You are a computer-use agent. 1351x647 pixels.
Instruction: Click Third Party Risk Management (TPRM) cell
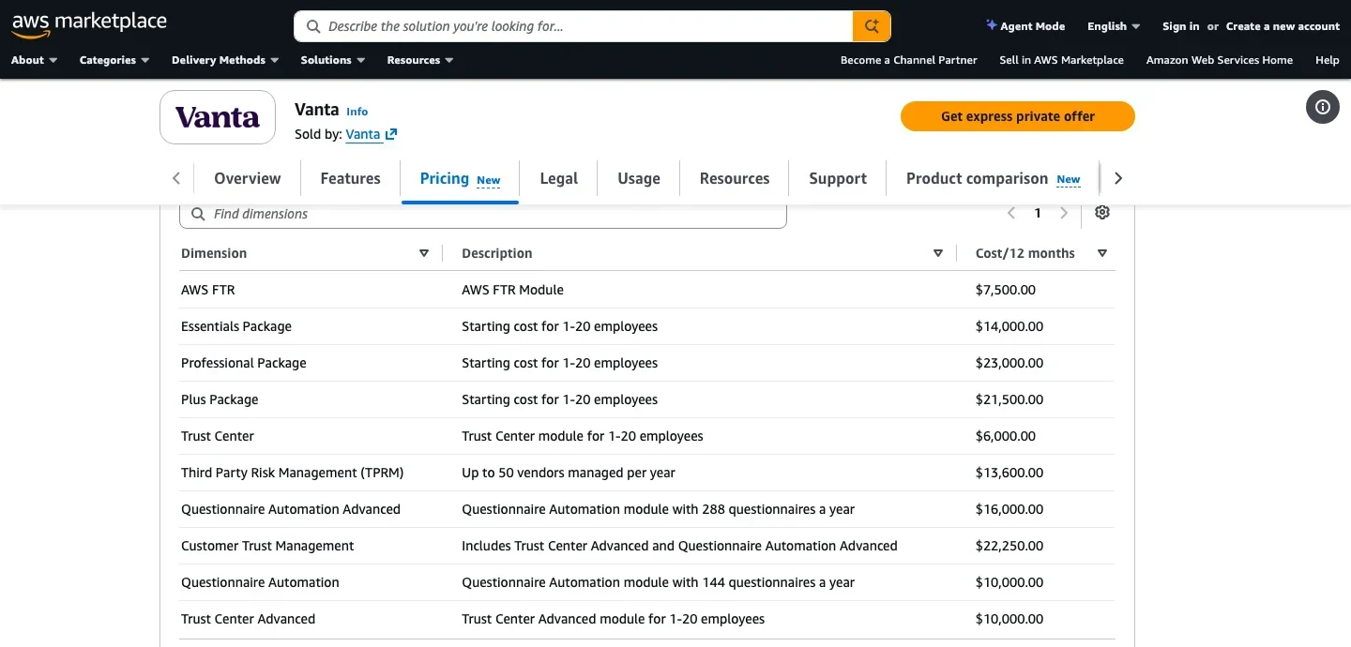point(292,473)
